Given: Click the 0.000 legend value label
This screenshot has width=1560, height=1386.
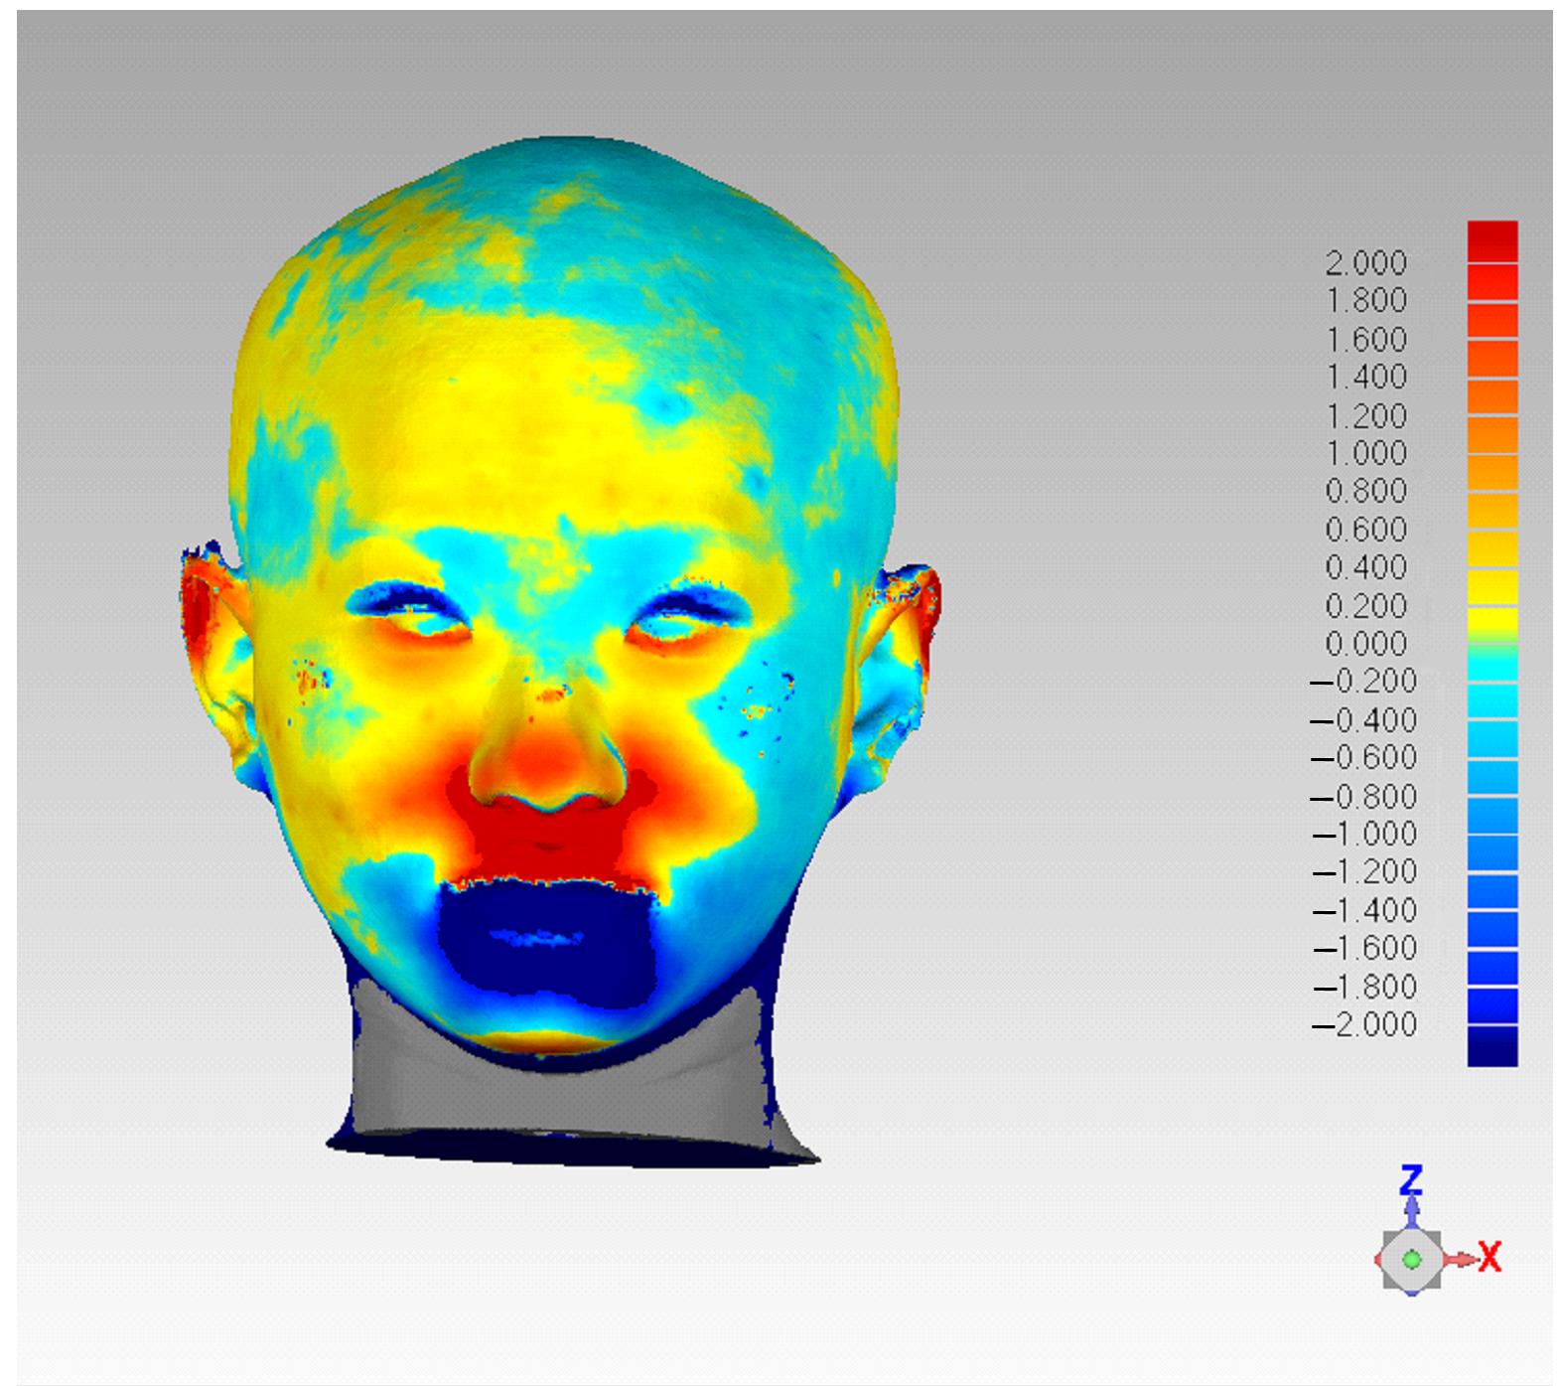Looking at the screenshot, I should 1365,644.
